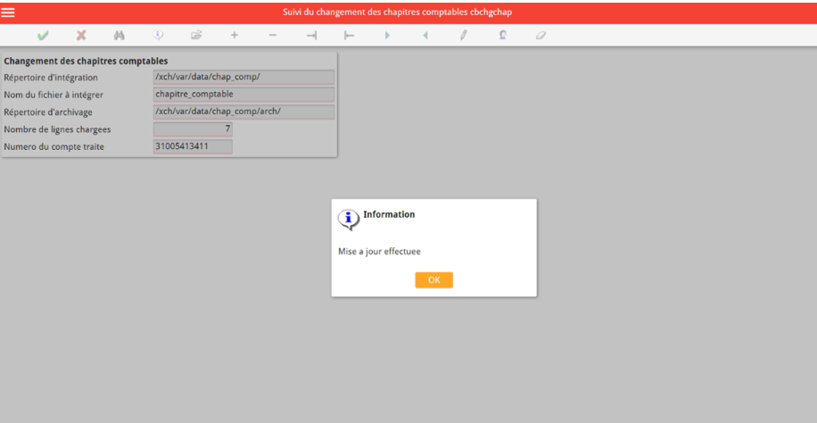Click the pencil edit icon
817x423 pixels.
click(464, 36)
